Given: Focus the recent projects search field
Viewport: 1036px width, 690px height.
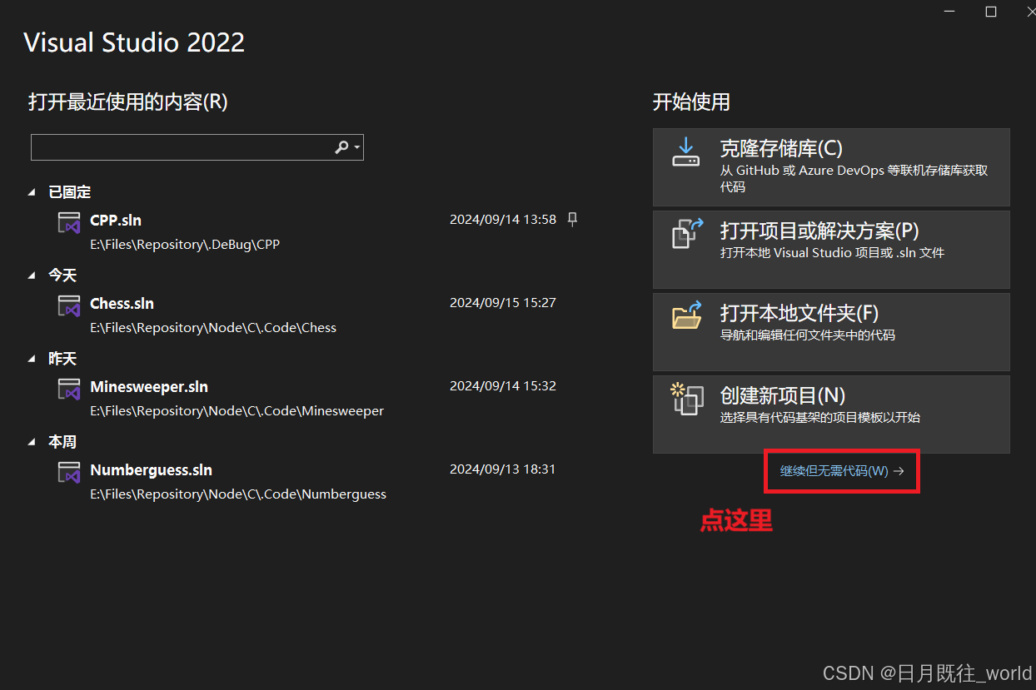Looking at the screenshot, I should (x=197, y=147).
